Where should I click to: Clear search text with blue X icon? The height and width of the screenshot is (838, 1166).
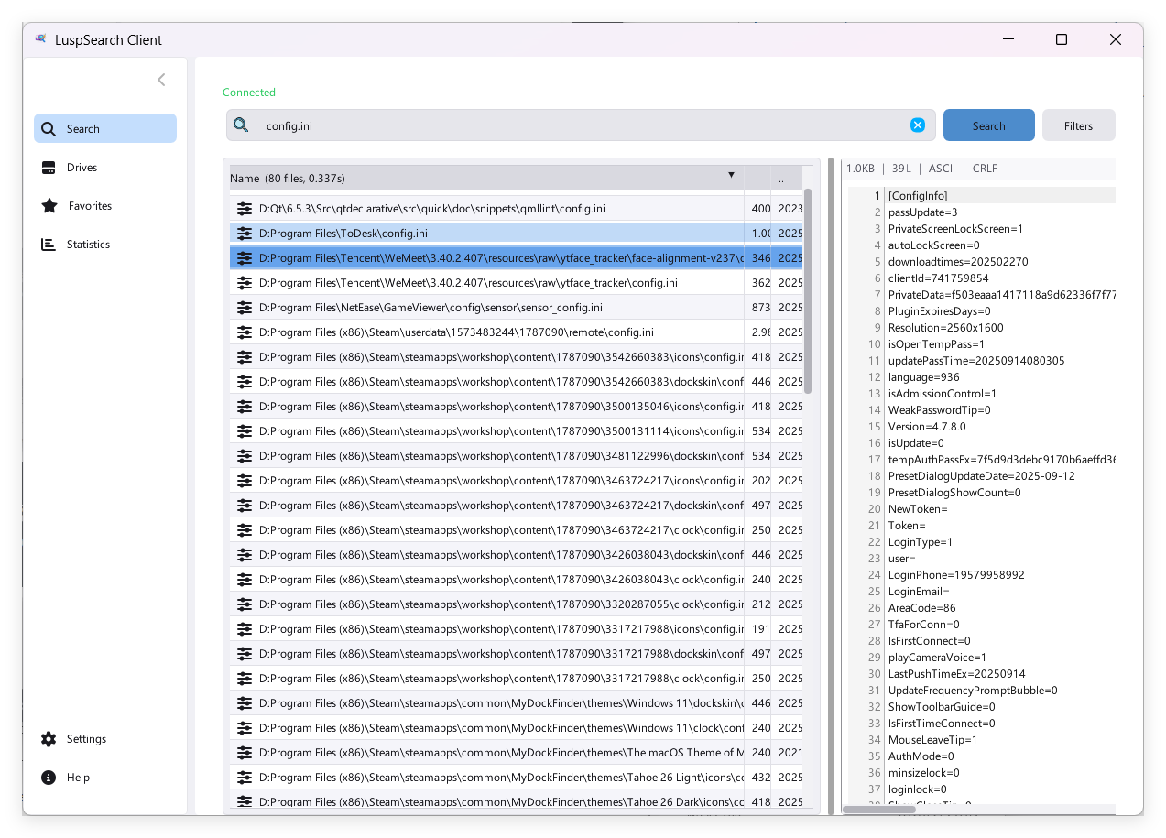(917, 125)
